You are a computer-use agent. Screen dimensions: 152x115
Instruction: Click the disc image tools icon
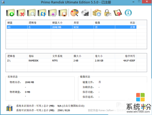coord(85,13)
